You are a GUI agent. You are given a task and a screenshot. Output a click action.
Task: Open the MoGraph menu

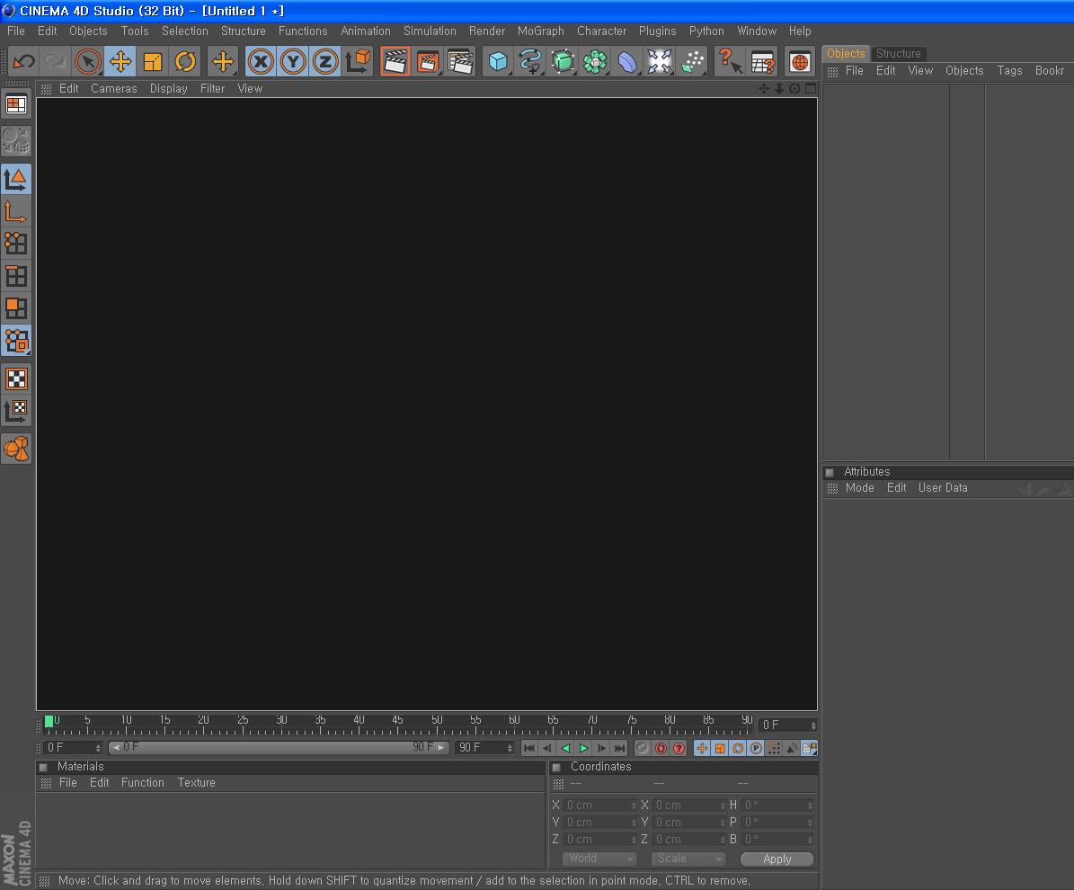[540, 31]
